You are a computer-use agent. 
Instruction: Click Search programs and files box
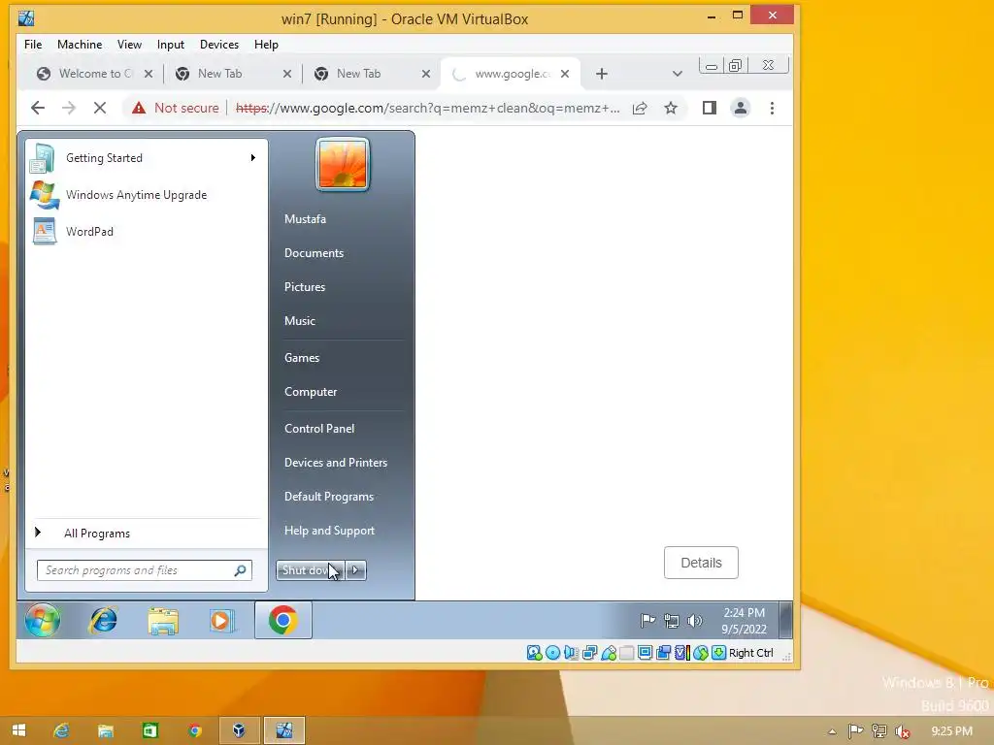click(145, 570)
